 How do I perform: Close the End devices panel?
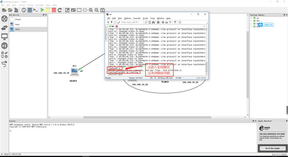tap(46, 15)
